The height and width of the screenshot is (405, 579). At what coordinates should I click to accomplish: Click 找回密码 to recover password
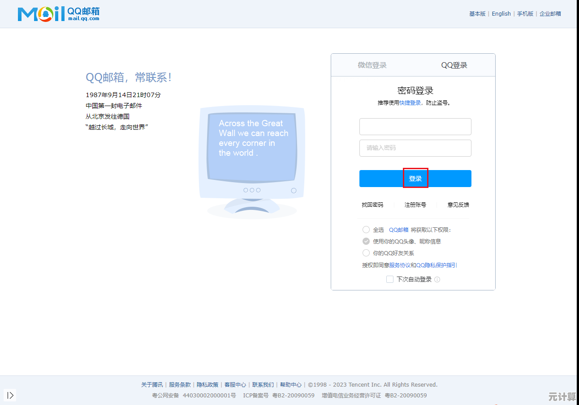372,205
